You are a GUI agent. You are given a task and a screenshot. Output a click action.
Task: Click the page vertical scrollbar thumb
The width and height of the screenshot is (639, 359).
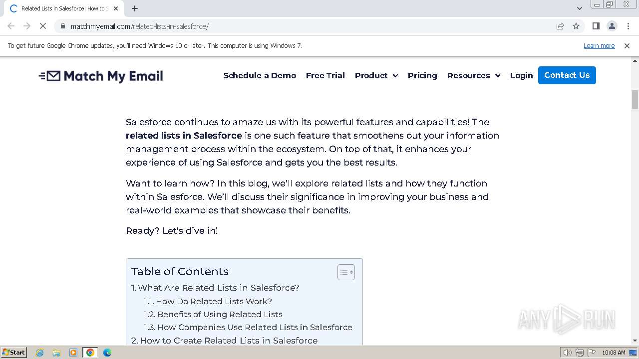(635, 99)
